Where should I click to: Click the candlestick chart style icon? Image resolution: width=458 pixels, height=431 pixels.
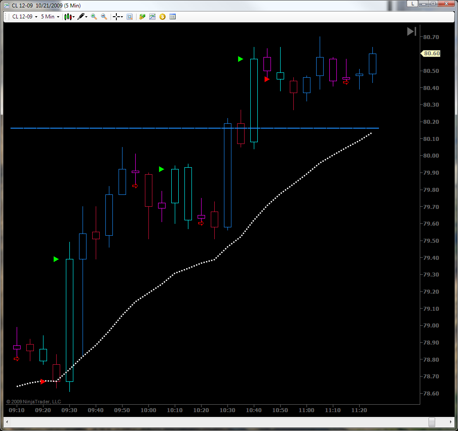(x=68, y=17)
